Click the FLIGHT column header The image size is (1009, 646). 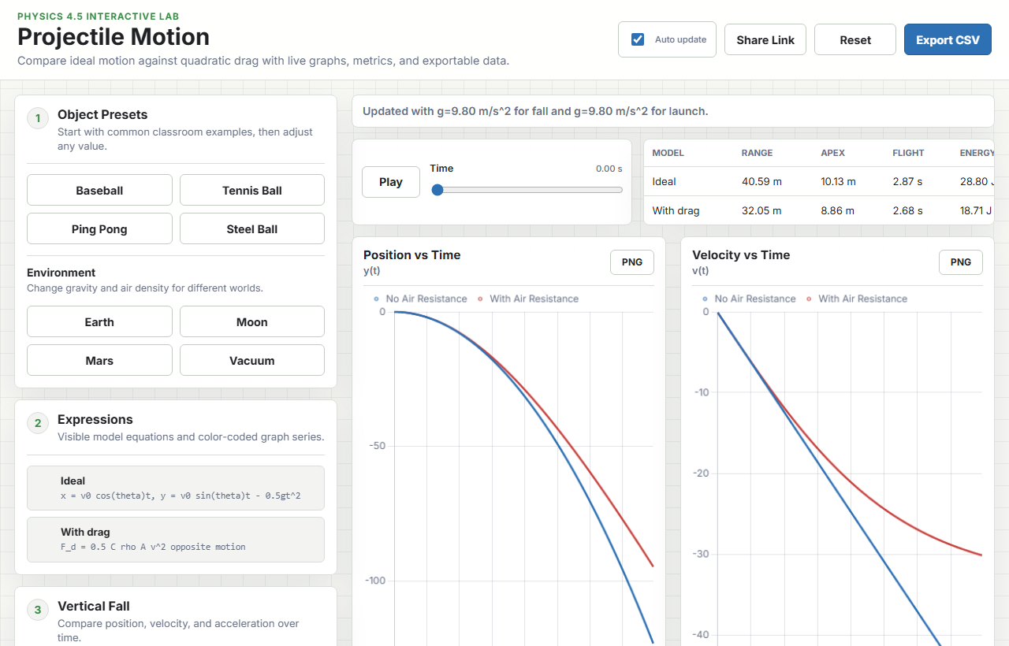pos(908,153)
